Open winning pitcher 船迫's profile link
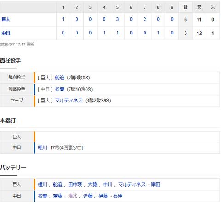Image resolution: width=221 pixels, height=204 pixels. (x=59, y=78)
